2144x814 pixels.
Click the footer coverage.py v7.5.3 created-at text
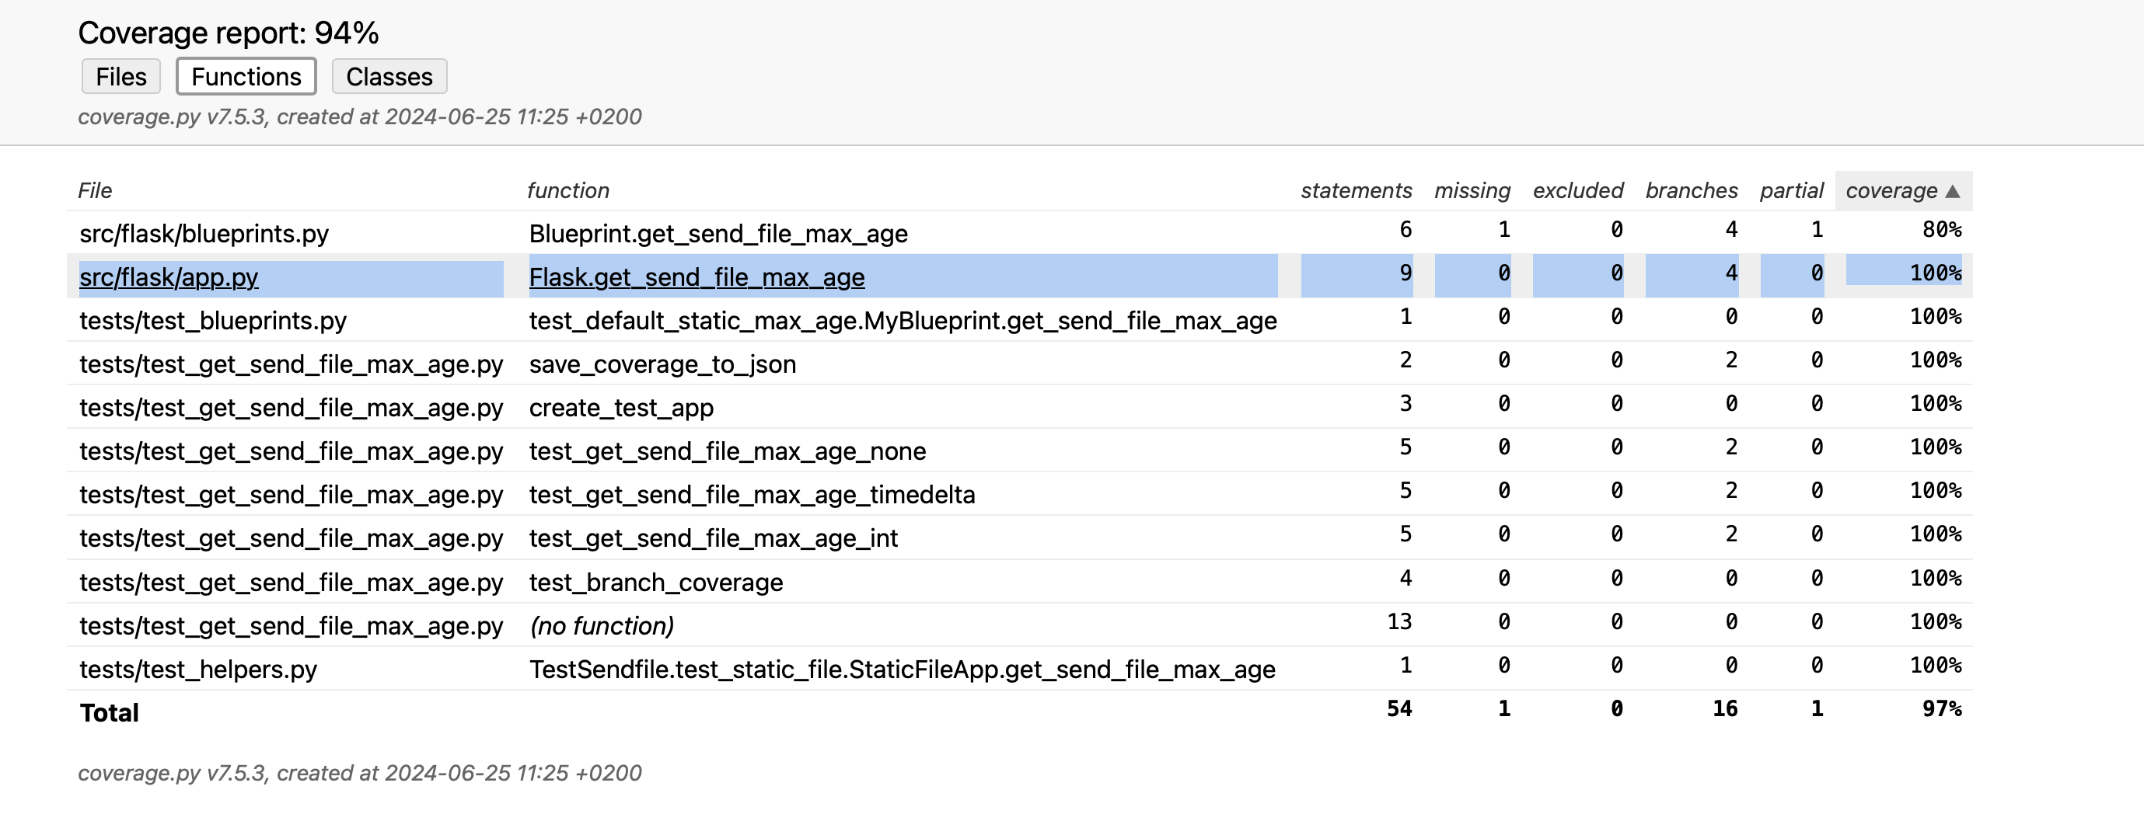click(x=360, y=774)
